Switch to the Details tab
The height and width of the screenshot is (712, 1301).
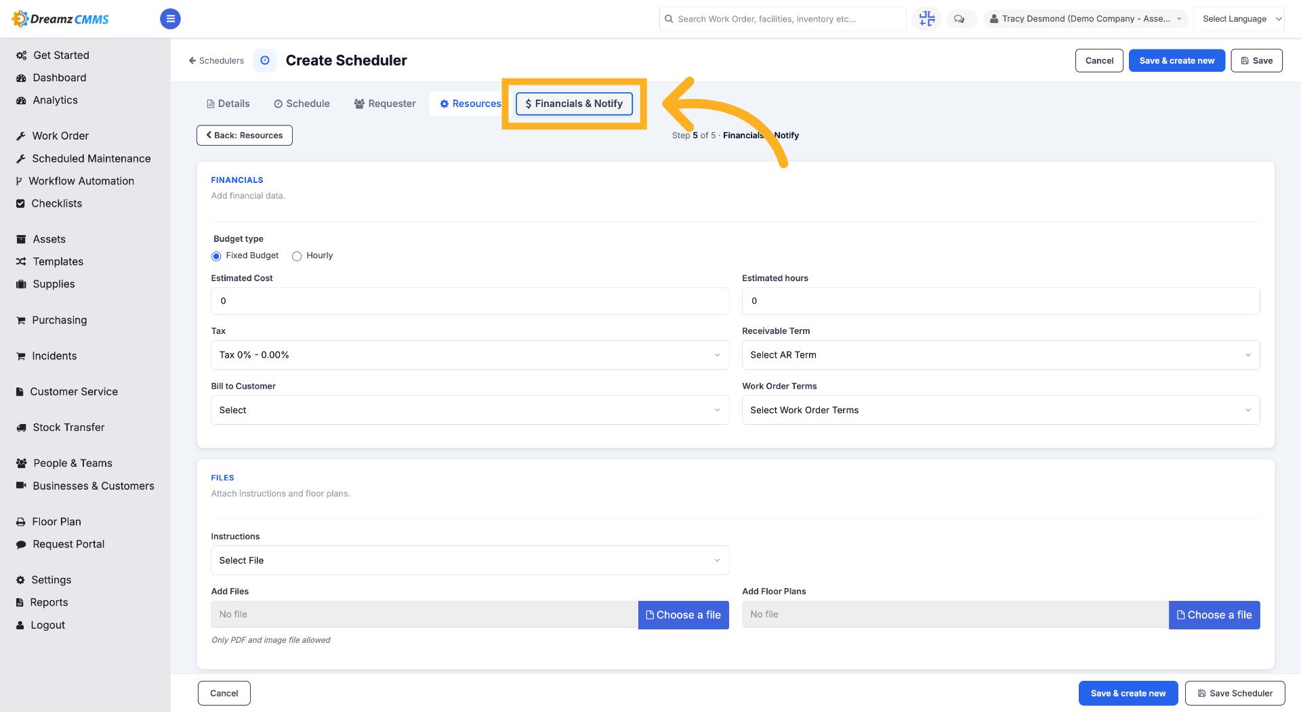228,104
